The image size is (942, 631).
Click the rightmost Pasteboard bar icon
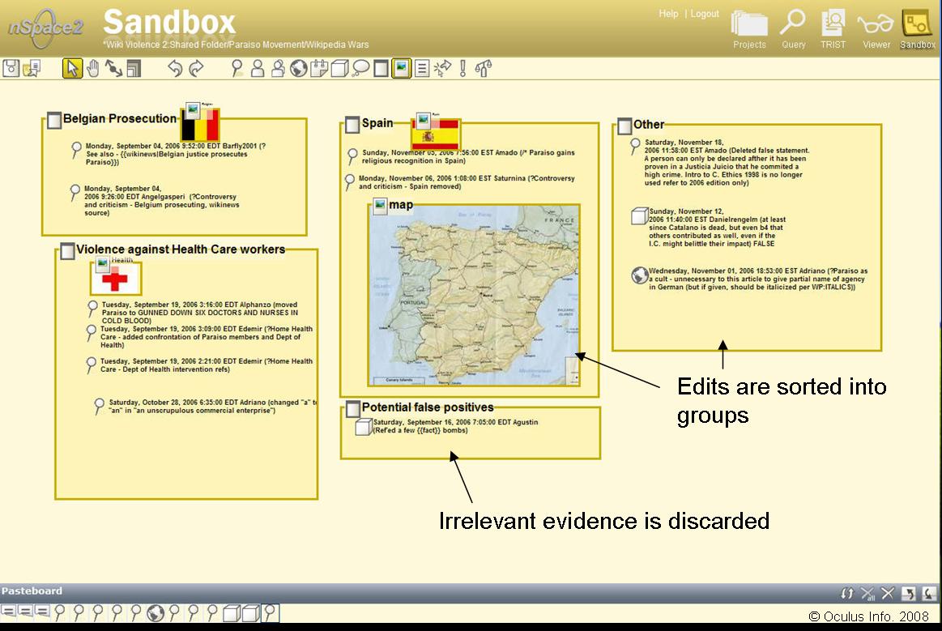(x=928, y=593)
